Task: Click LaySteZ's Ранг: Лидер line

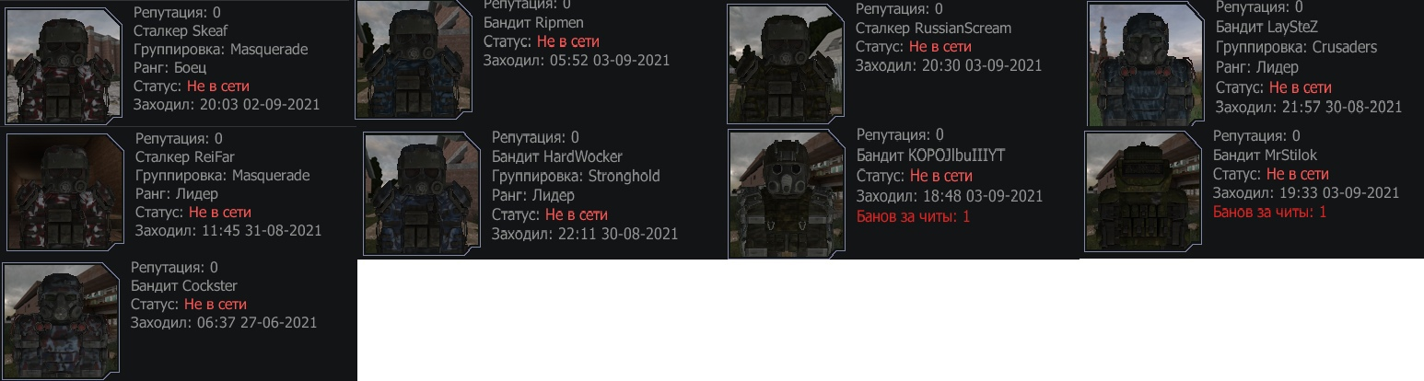Action: (x=1257, y=67)
